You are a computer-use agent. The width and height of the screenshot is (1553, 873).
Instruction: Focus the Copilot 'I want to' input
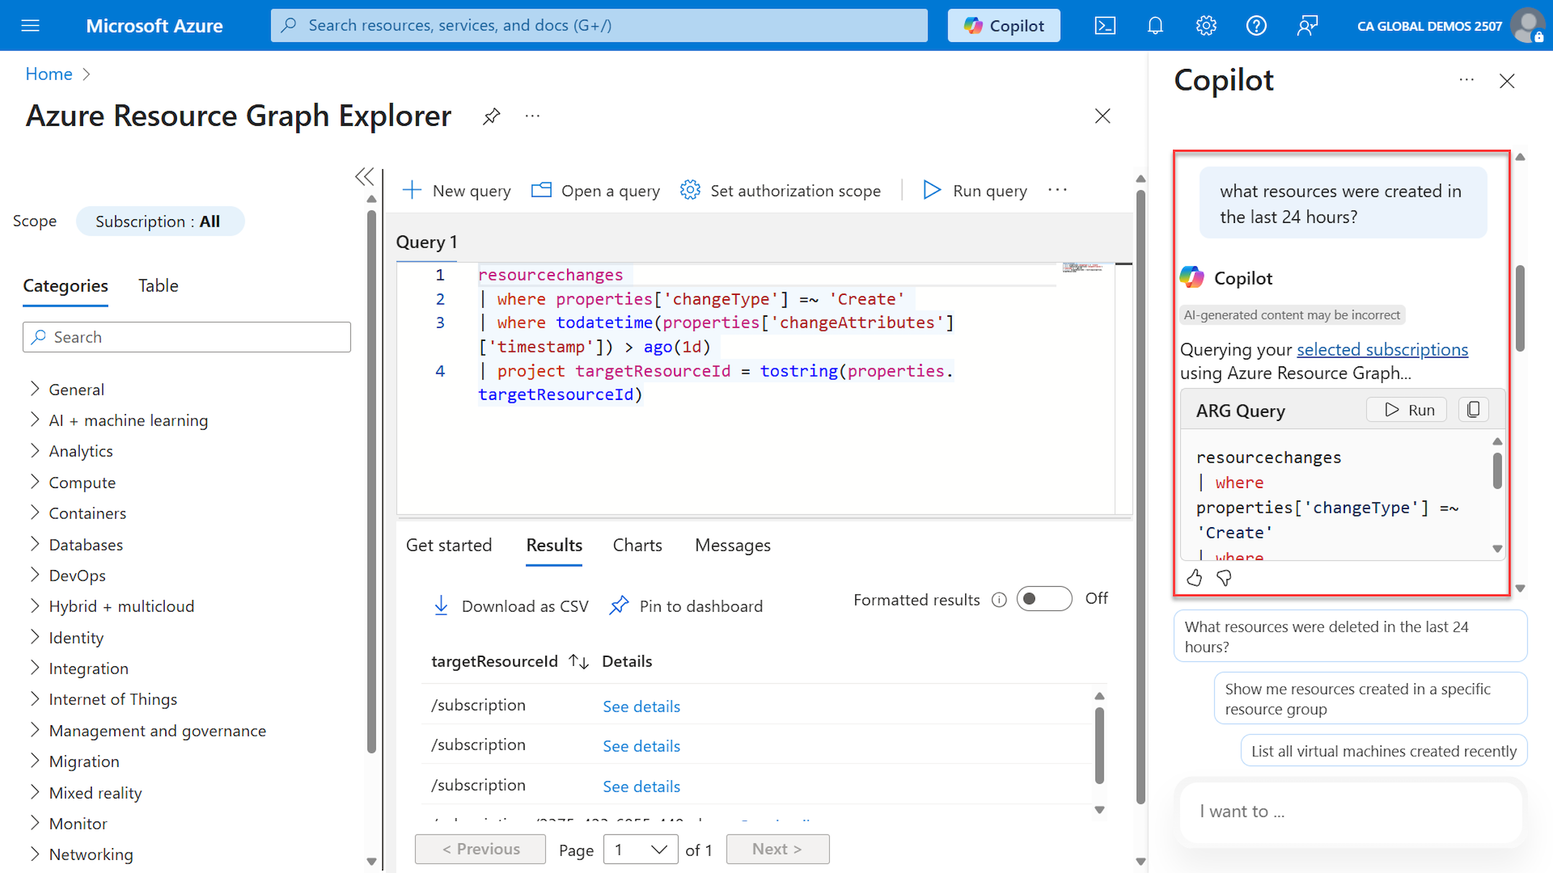[1350, 812]
